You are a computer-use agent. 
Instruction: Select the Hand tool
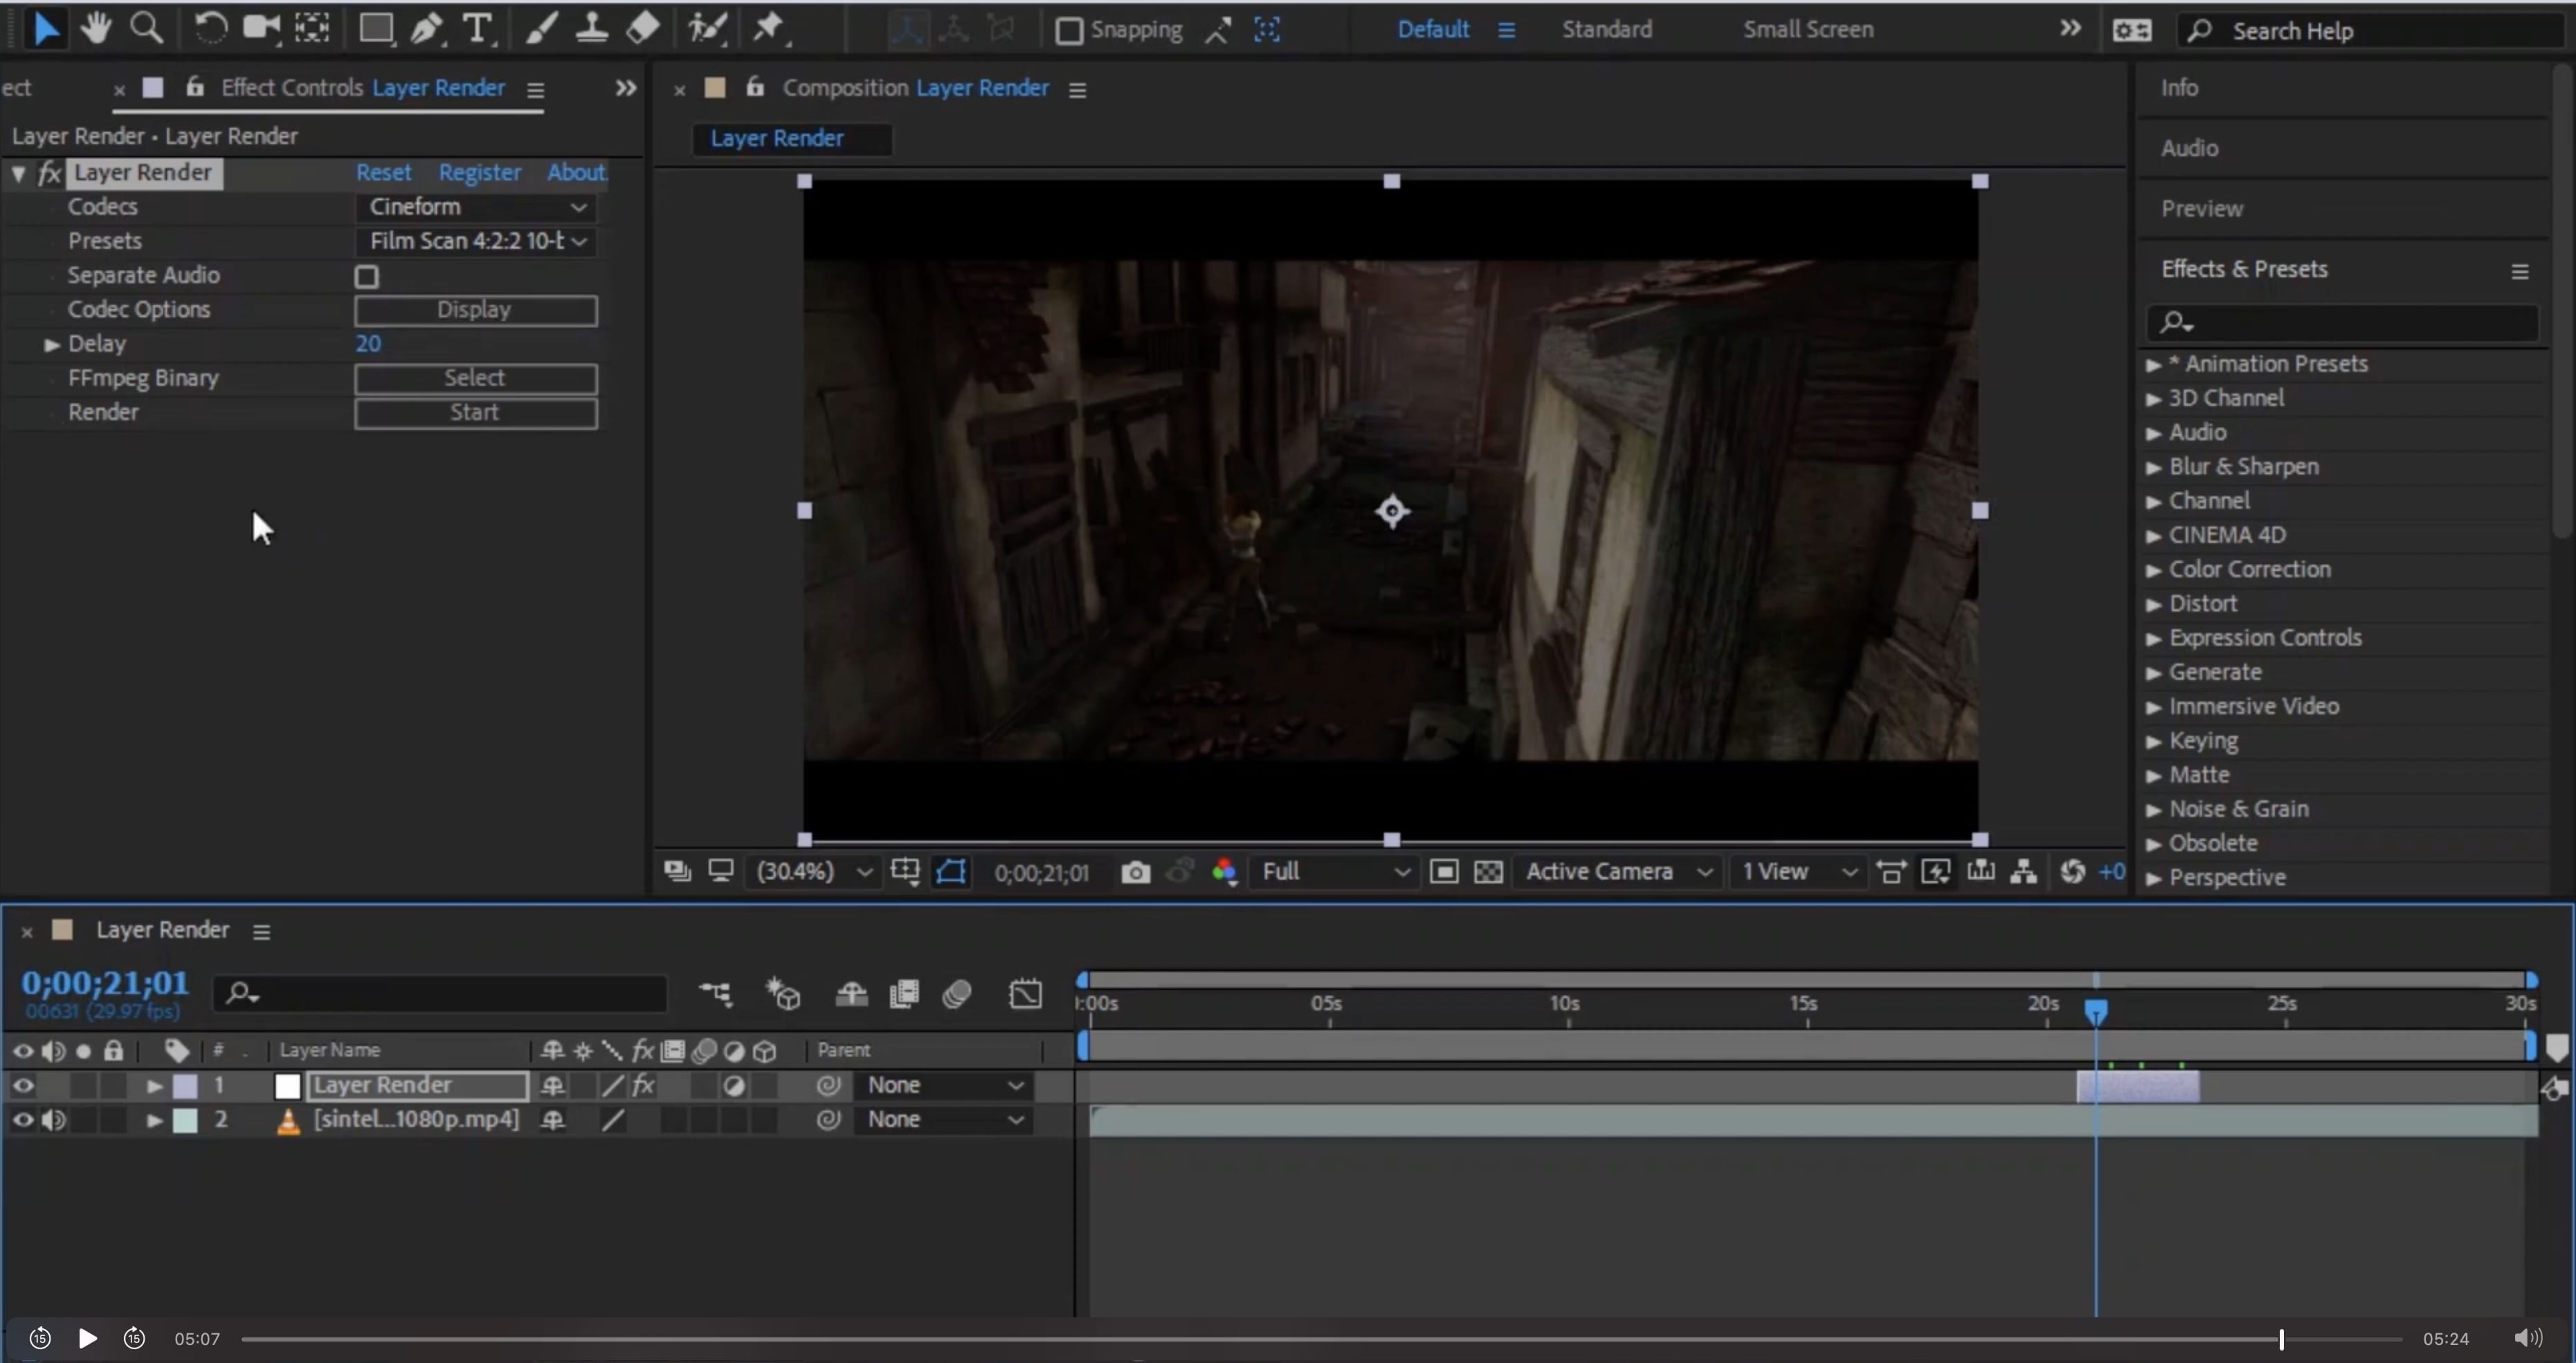(96, 28)
